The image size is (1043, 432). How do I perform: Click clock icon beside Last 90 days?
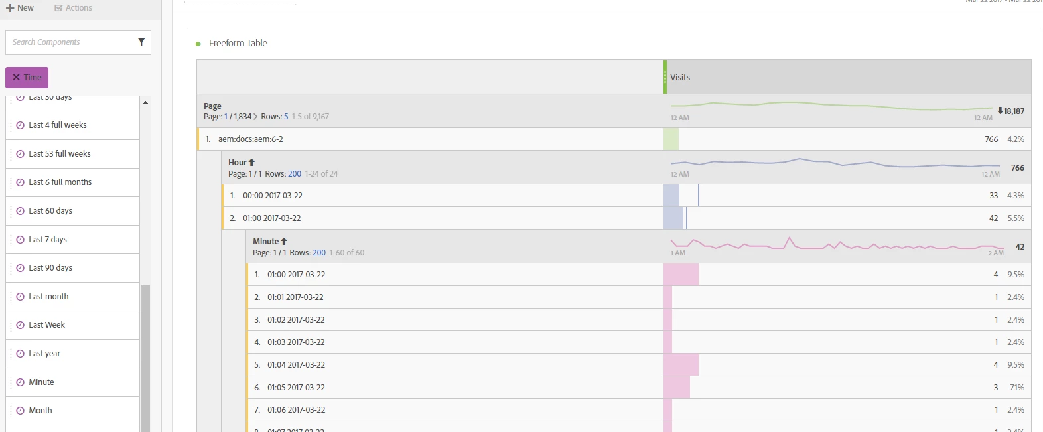[20, 268]
